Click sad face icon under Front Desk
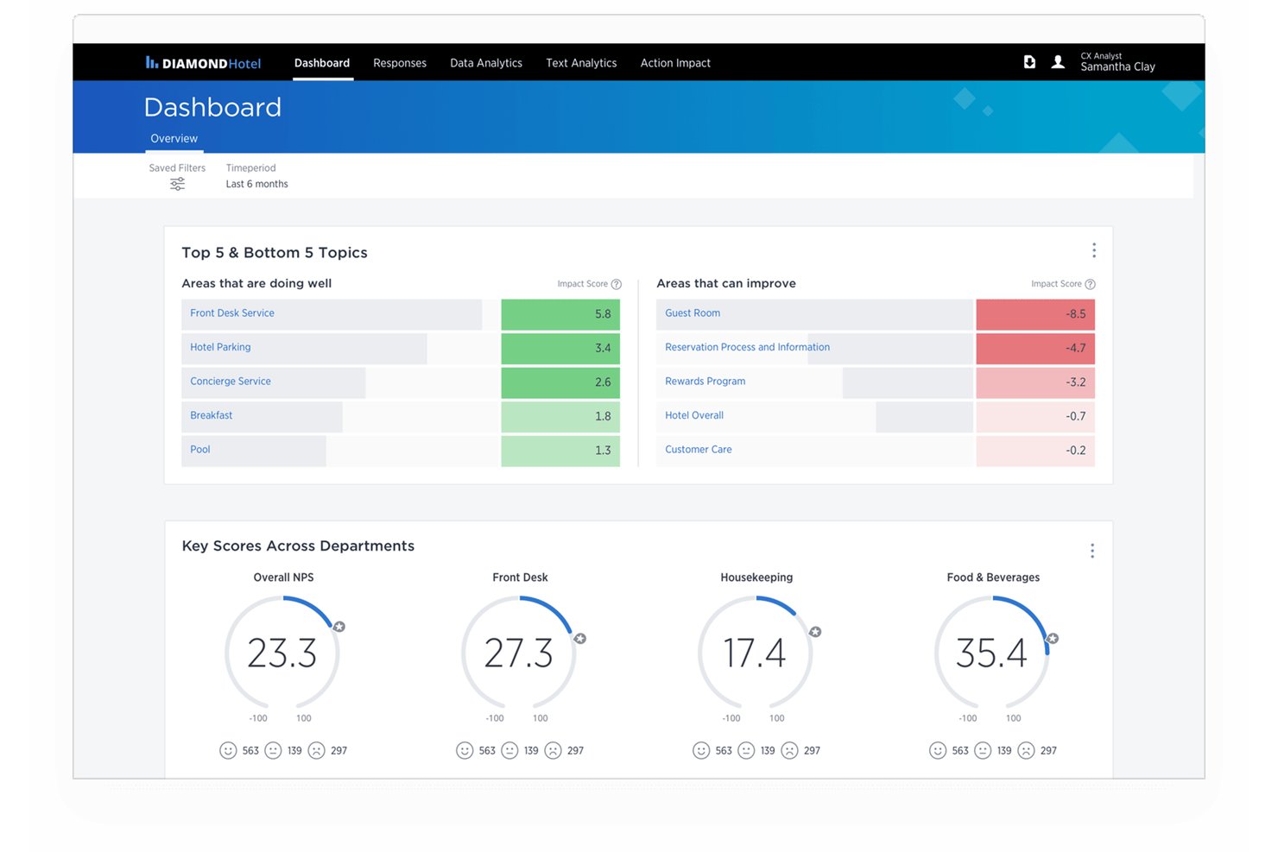This screenshot has width=1278, height=852. [x=554, y=750]
